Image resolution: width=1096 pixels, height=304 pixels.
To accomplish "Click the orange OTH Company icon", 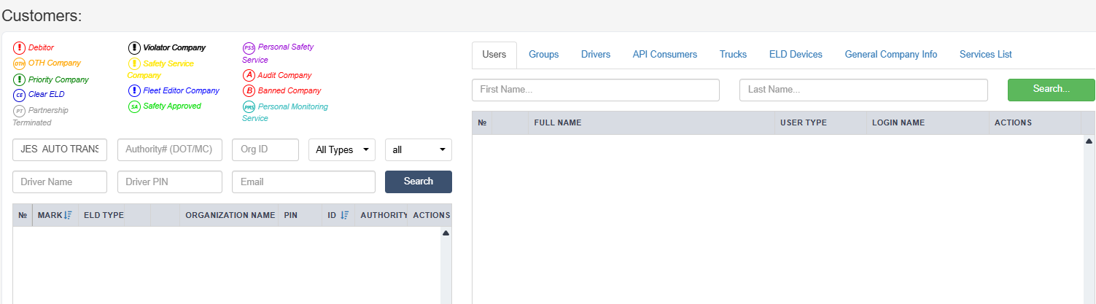I will 19,63.
